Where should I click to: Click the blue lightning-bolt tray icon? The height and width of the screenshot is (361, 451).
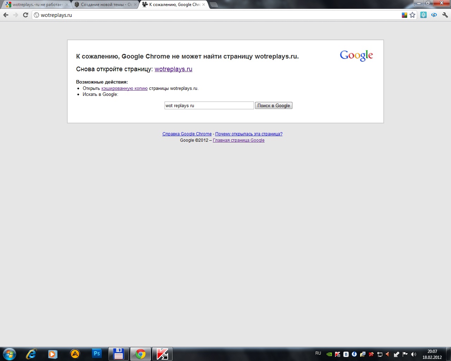[354, 354]
